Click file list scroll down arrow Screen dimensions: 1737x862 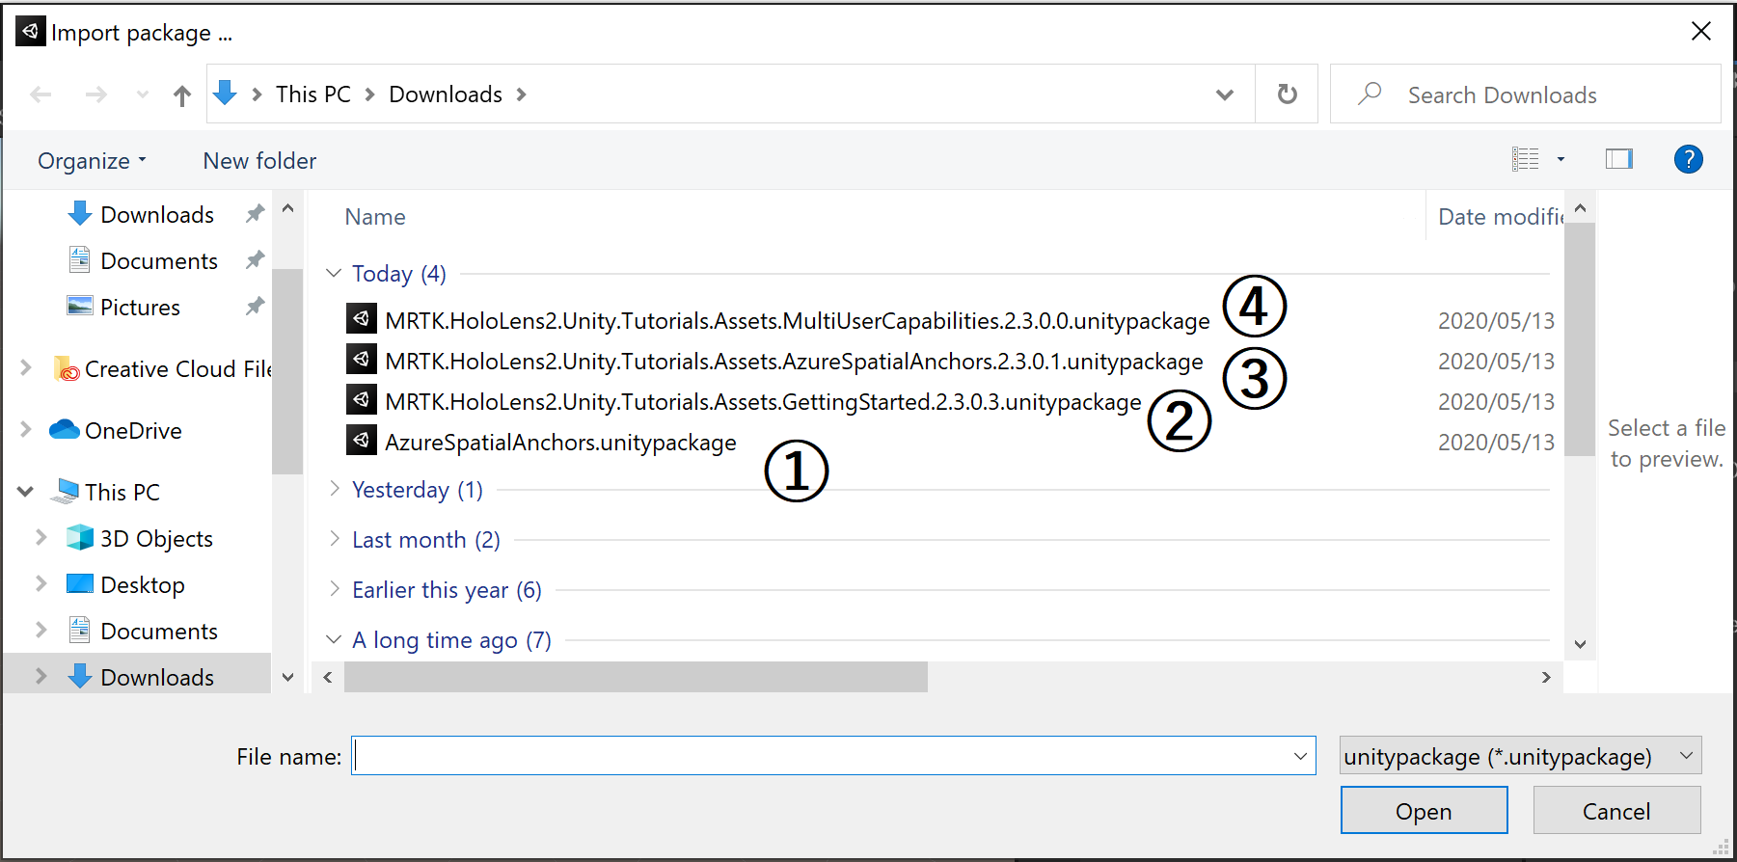click(1580, 644)
